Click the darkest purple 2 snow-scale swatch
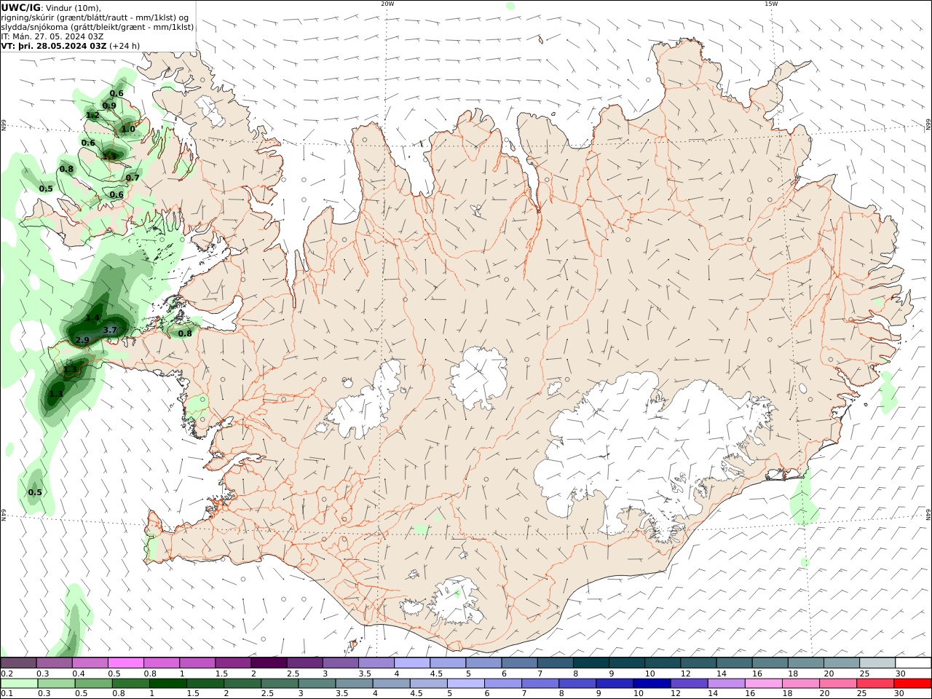The width and height of the screenshot is (932, 699). (269, 663)
